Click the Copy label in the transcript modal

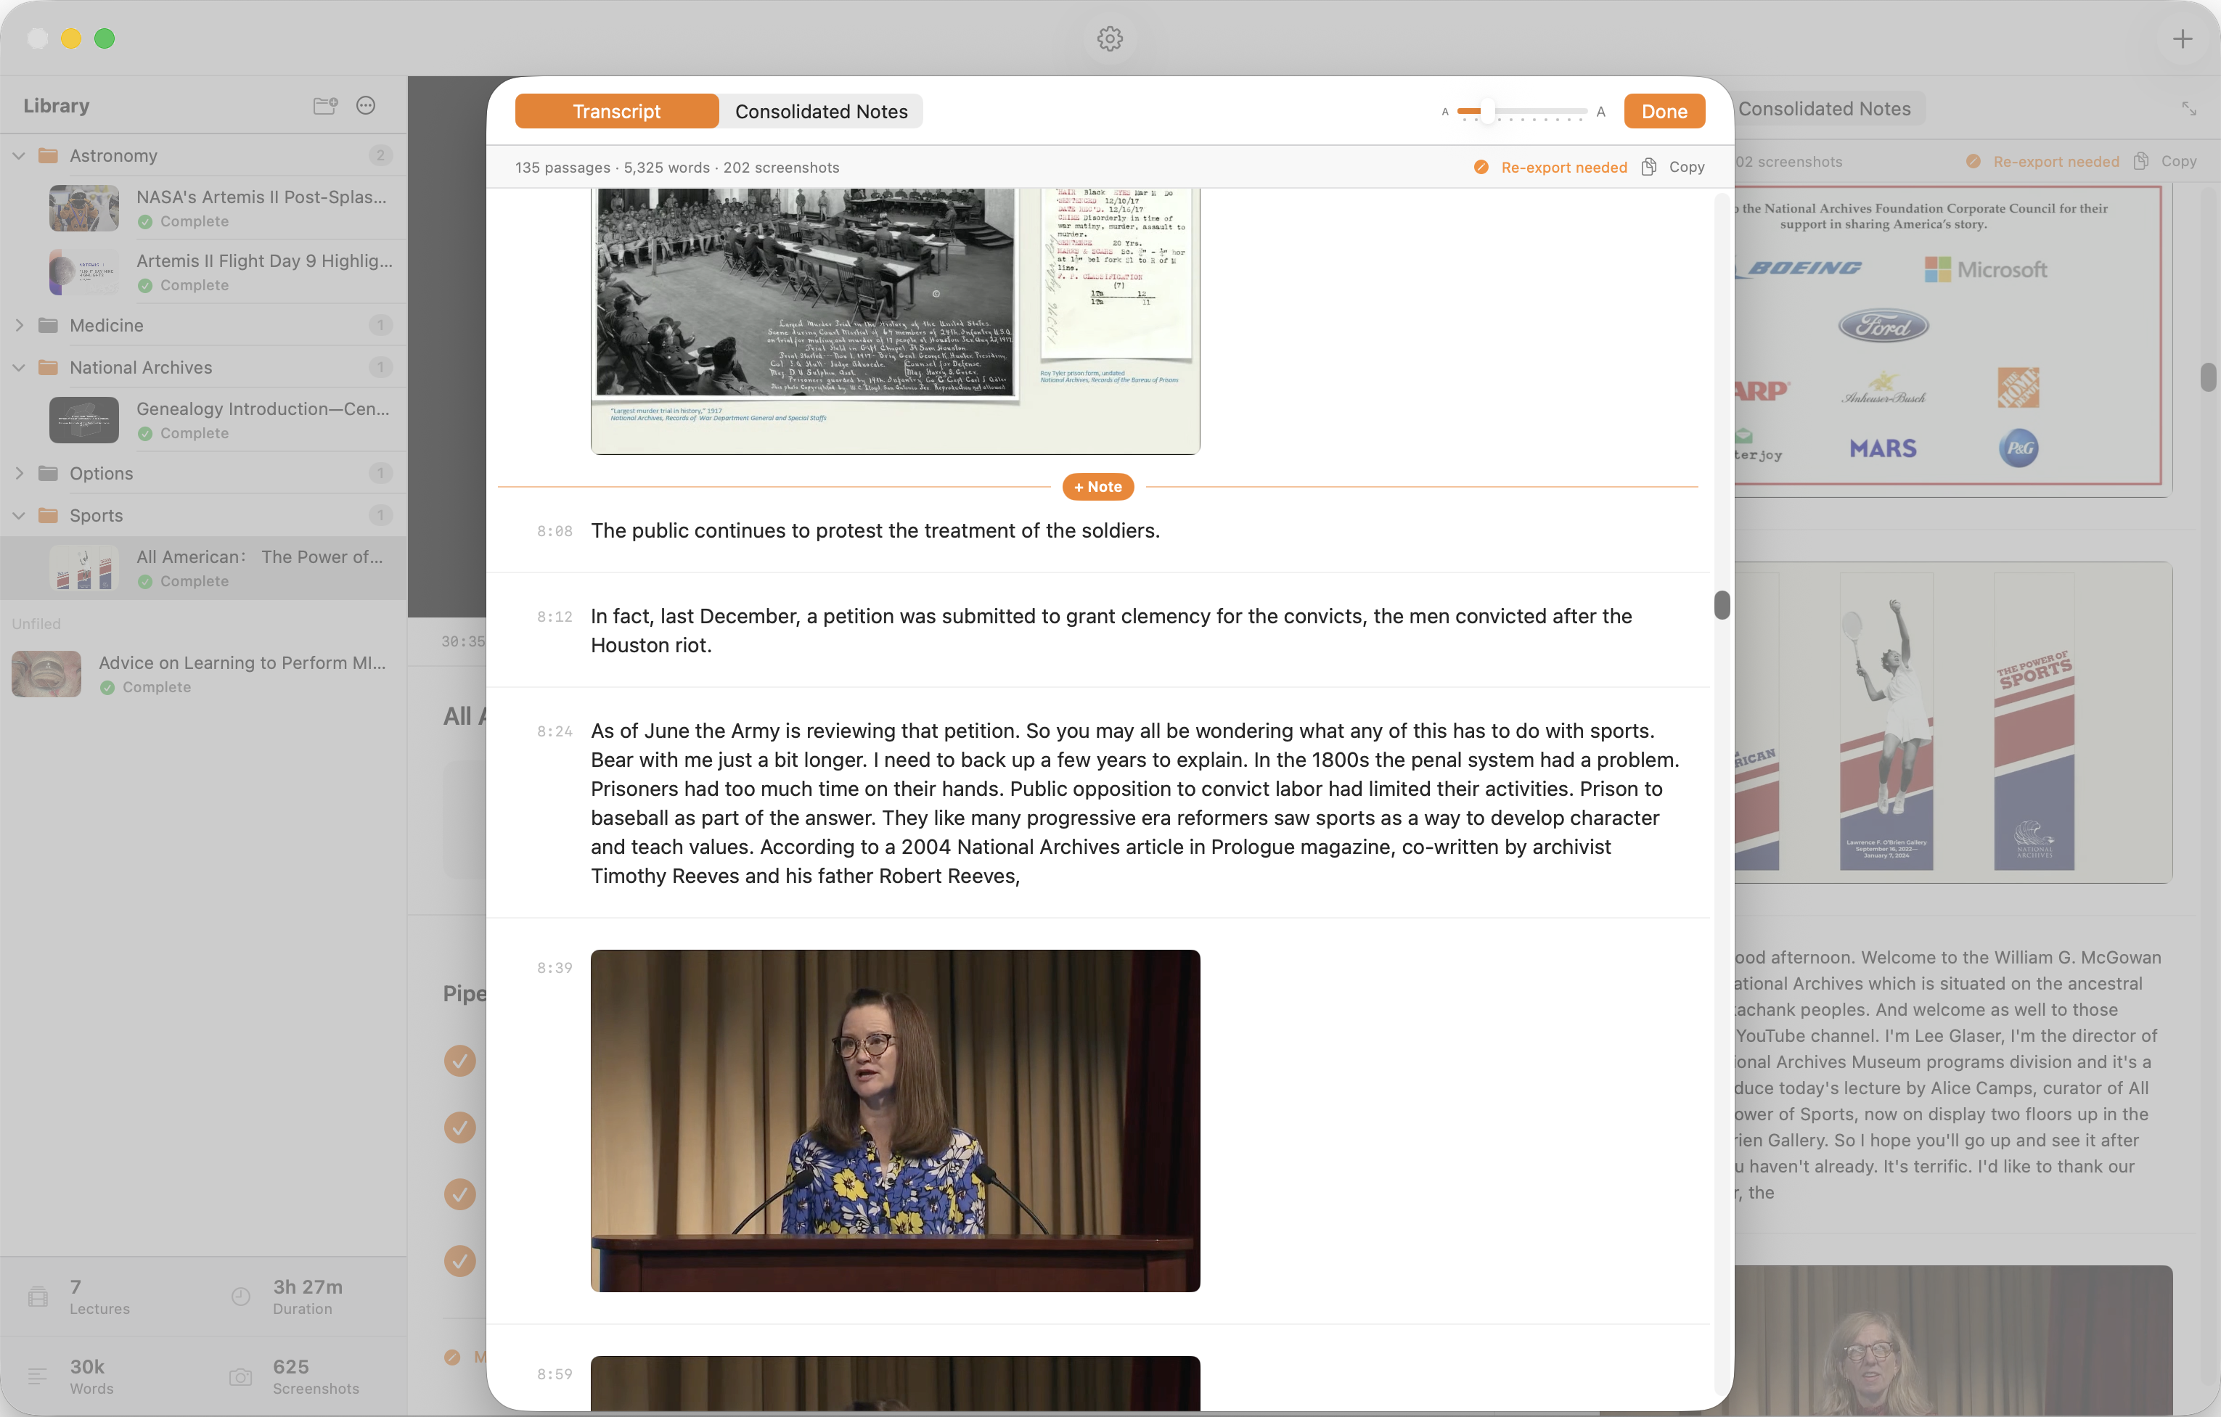click(x=1686, y=167)
